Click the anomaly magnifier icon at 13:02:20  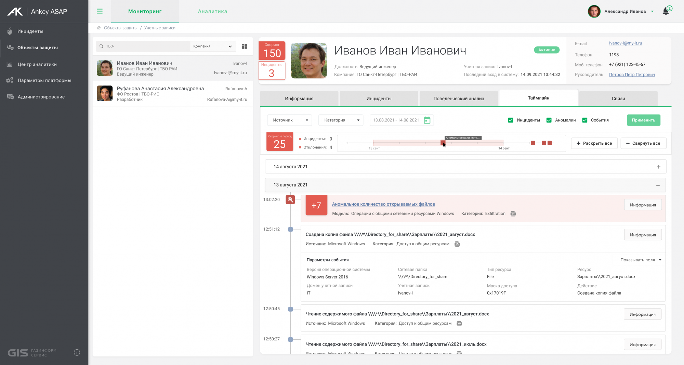(x=290, y=199)
